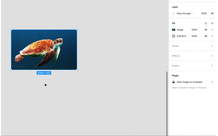Remove the C4C4C4 fill

coord(212,36)
